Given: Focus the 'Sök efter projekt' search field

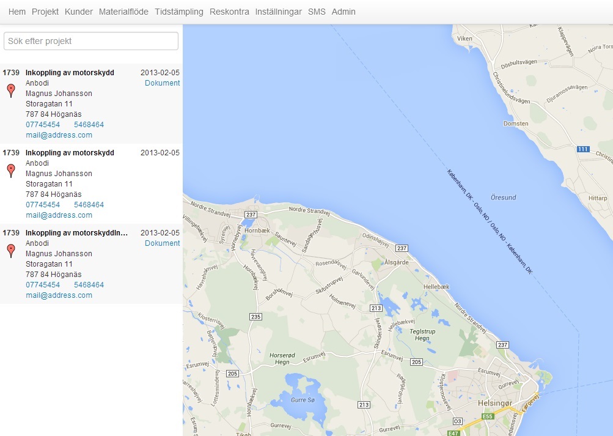Looking at the screenshot, I should point(91,41).
